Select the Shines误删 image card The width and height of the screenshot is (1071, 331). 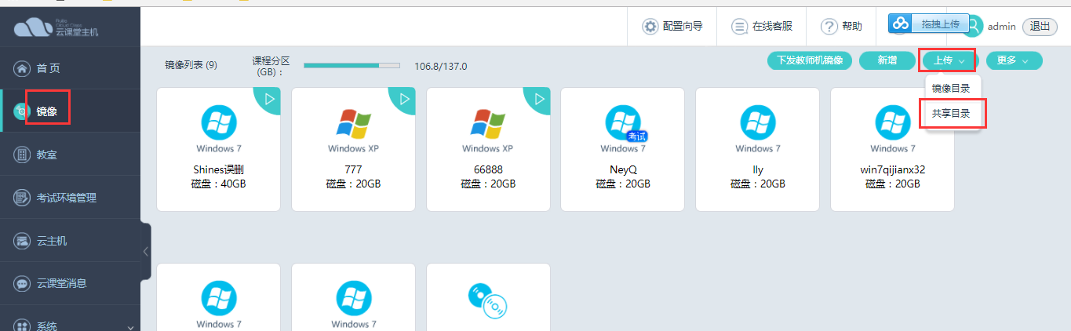point(219,149)
